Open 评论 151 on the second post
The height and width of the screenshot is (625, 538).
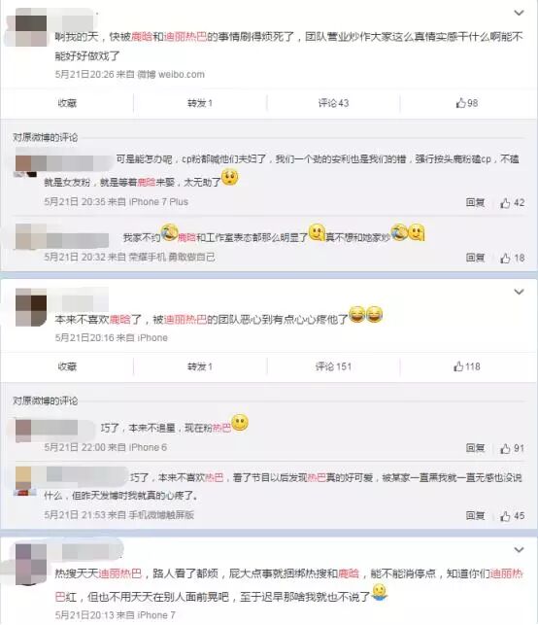tap(333, 366)
